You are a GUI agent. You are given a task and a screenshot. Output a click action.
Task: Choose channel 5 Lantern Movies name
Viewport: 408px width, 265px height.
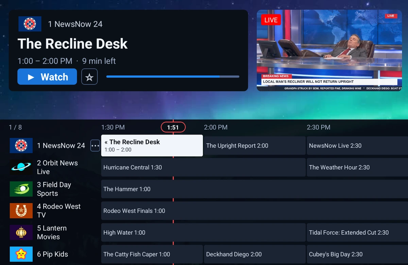(52, 233)
